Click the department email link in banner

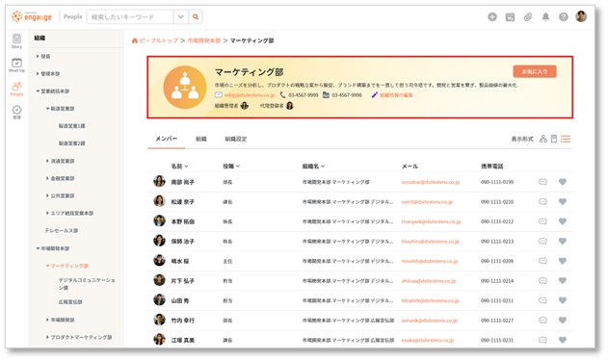tap(250, 95)
